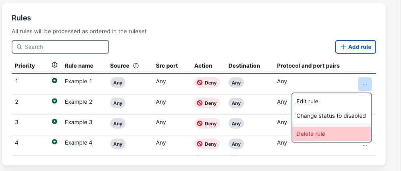This screenshot has height=171, width=401.
Task: Click green status icon for Example 4
Action: 55,142
